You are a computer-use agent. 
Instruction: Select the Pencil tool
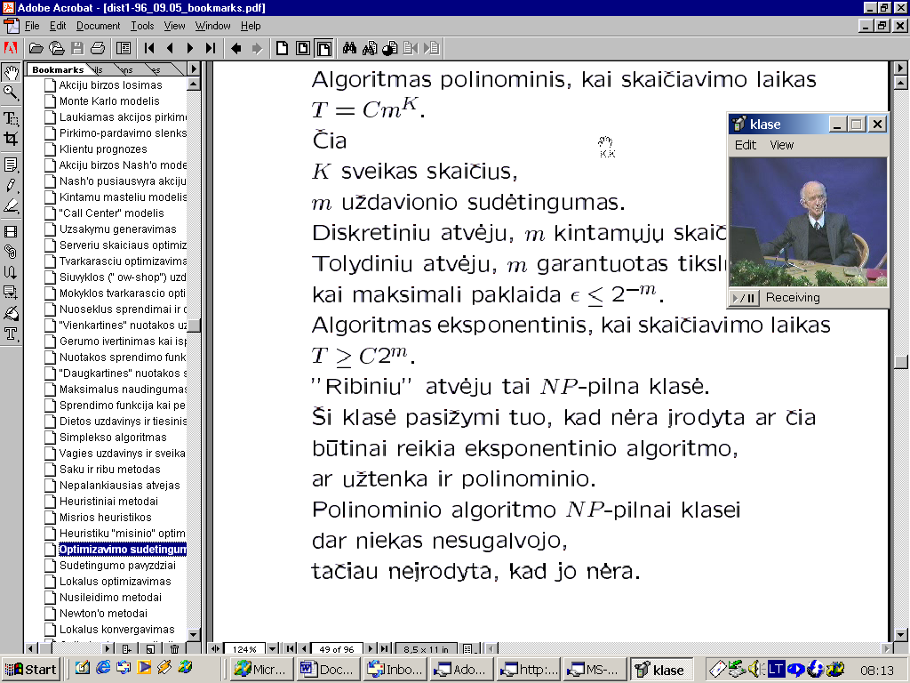point(11,185)
